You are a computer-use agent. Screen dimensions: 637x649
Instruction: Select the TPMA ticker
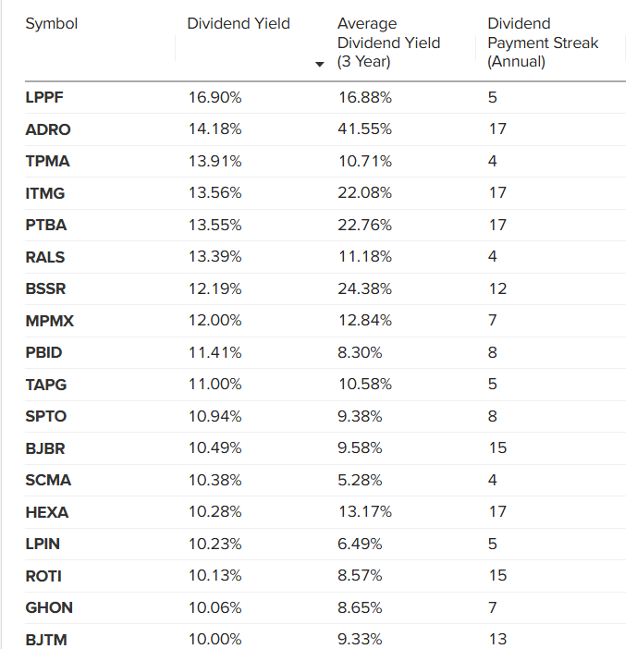(47, 161)
